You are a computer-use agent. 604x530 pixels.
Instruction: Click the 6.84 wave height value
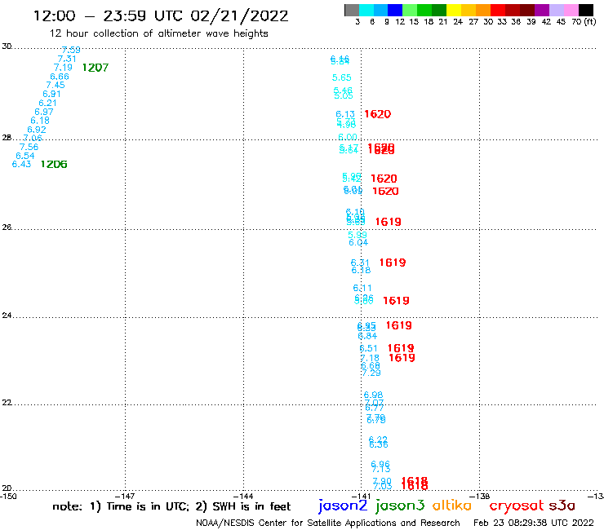click(x=367, y=336)
